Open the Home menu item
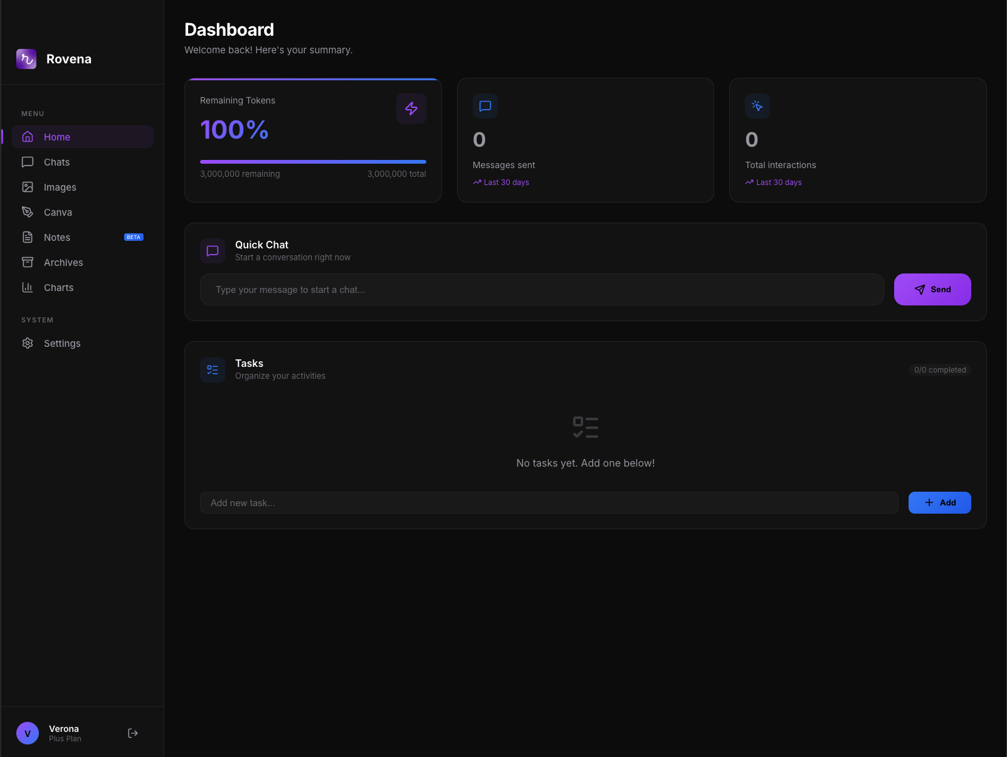Viewport: 1007px width, 757px height. point(82,137)
